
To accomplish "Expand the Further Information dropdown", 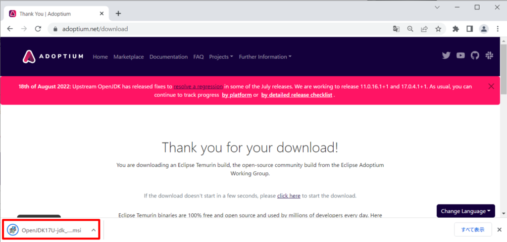I will coord(265,56).
